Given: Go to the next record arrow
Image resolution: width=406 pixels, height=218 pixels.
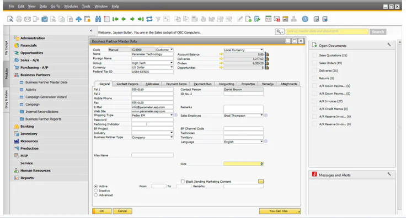Looking at the screenshot, I should (132, 19).
